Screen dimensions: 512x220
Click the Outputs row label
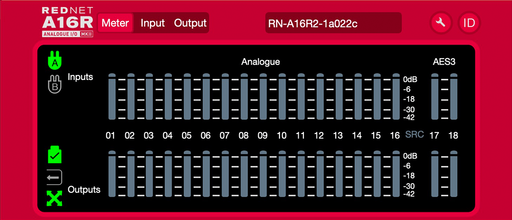(84, 190)
